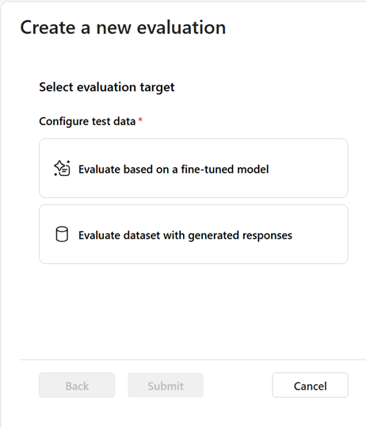Click empty space right of 'fine-tuned model' label

pyautogui.click(x=307, y=169)
